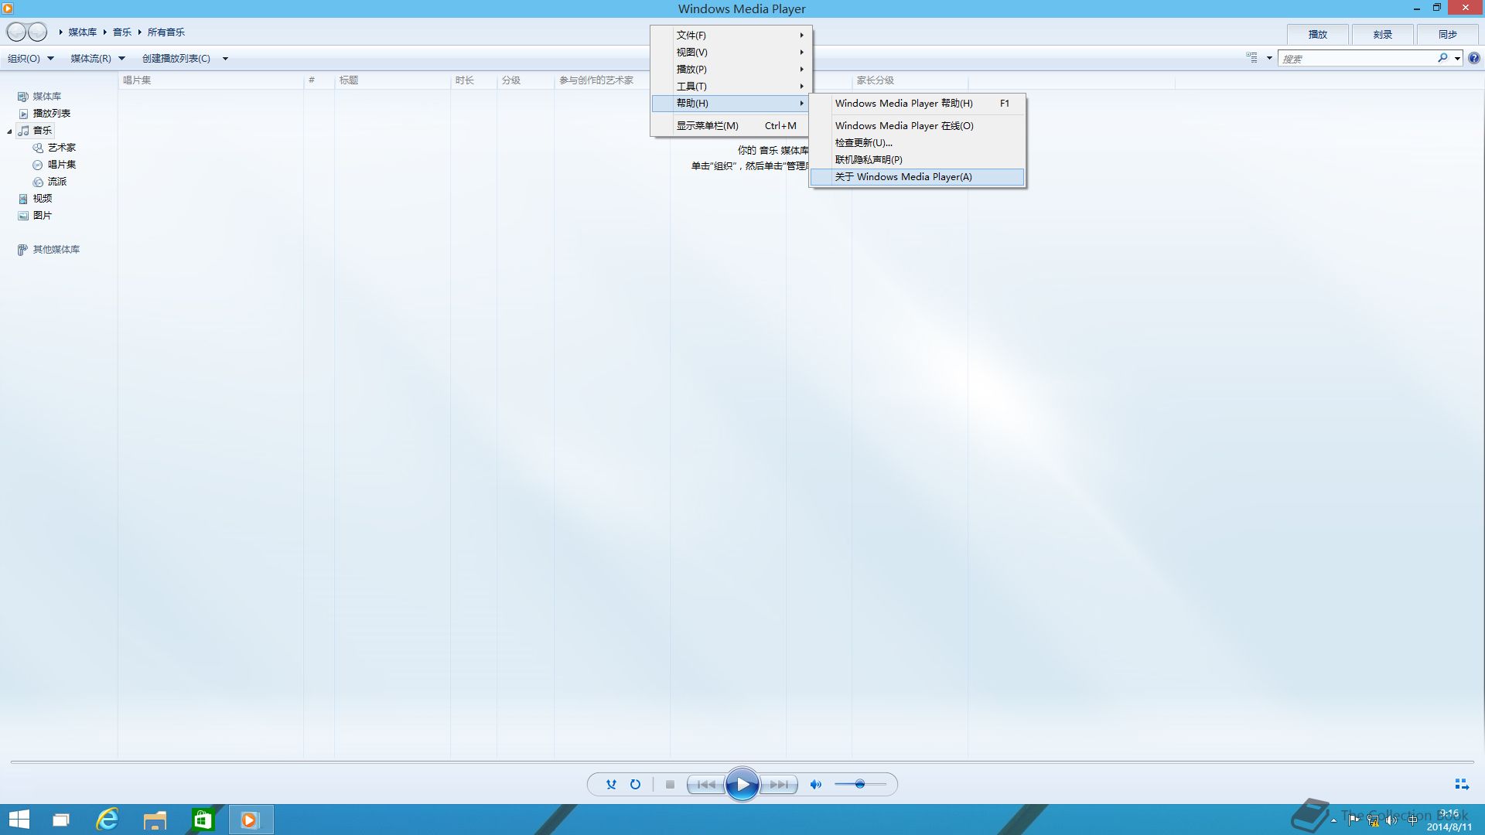
Task: Toggle repeat mode in playback controls
Action: tap(635, 784)
